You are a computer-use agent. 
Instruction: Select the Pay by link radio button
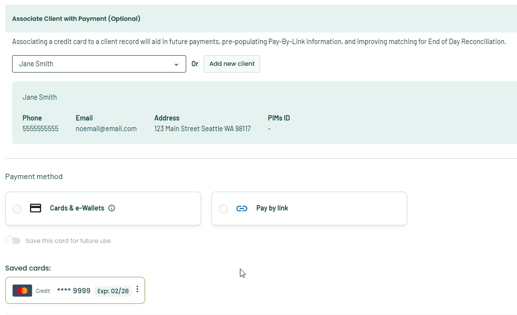(x=223, y=209)
